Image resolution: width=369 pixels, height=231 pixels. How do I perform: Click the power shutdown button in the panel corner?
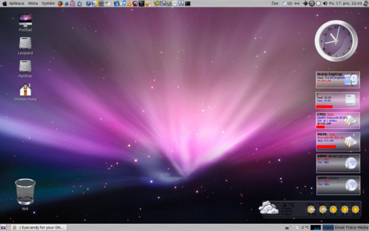point(366,3)
